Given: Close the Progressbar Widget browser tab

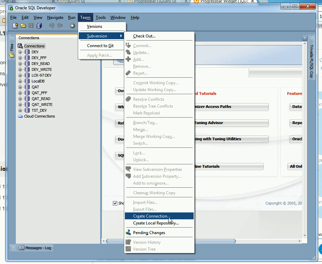Looking at the screenshot, I should [x=253, y=1].
